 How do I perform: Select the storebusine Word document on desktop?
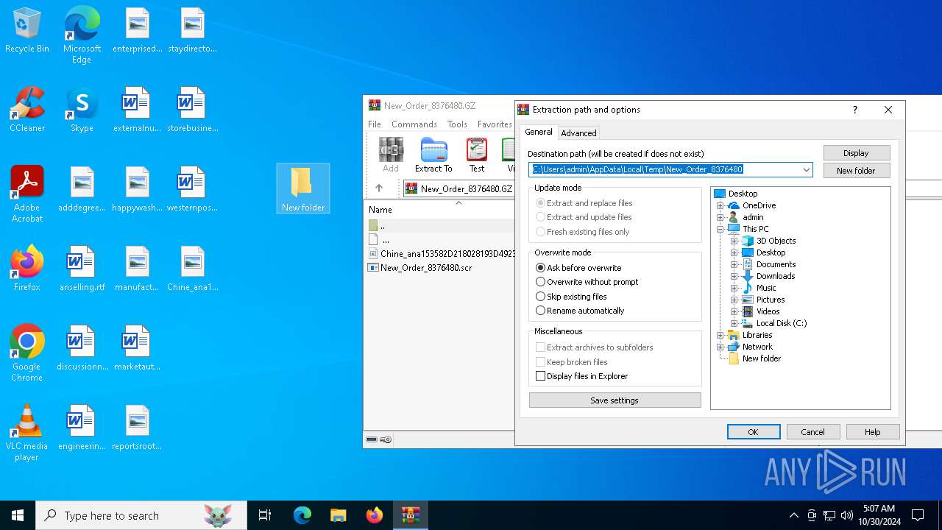[192, 110]
